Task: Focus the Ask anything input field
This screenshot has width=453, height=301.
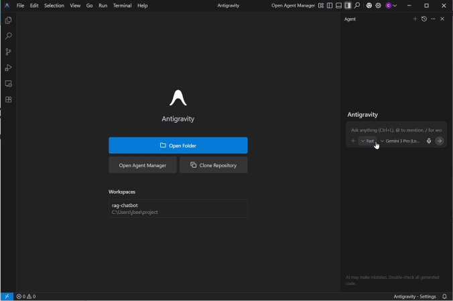Action: [397, 130]
